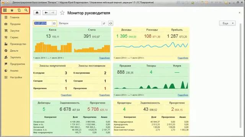Click debtor Задолженность 6 678 407,64
The image size is (245, 137).
(x=70, y=109)
